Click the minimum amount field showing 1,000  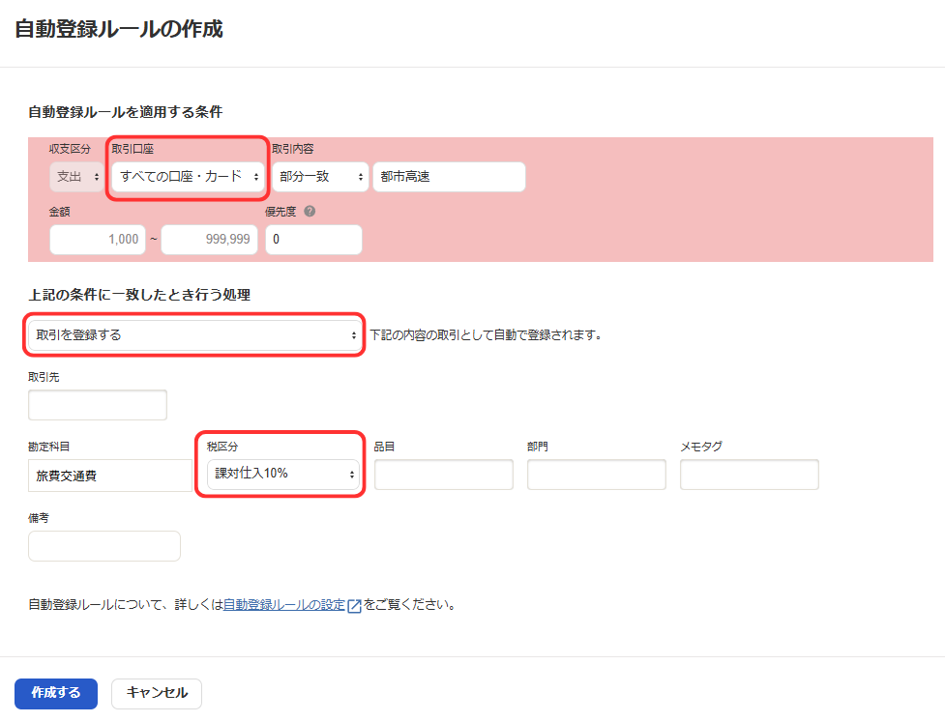pyautogui.click(x=97, y=240)
